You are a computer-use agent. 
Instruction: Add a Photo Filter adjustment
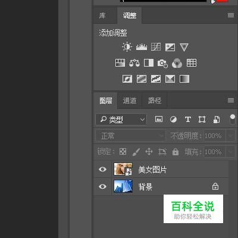pos(162,64)
